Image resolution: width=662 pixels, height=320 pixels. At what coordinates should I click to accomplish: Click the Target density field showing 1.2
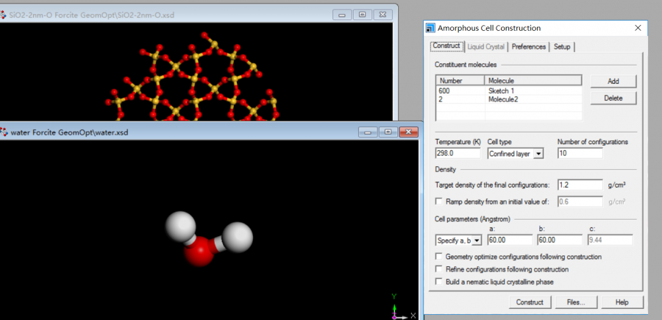coord(580,185)
